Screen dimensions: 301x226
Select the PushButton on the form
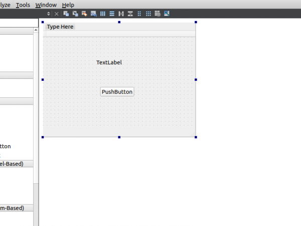(x=117, y=92)
